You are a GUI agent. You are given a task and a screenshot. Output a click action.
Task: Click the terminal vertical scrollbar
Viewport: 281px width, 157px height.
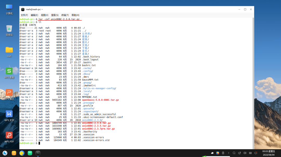[x=253, y=83]
